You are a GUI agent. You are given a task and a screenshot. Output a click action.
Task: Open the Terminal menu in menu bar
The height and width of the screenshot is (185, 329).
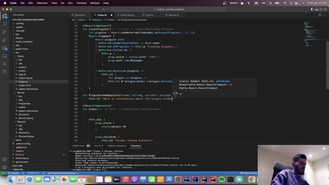point(81,3)
